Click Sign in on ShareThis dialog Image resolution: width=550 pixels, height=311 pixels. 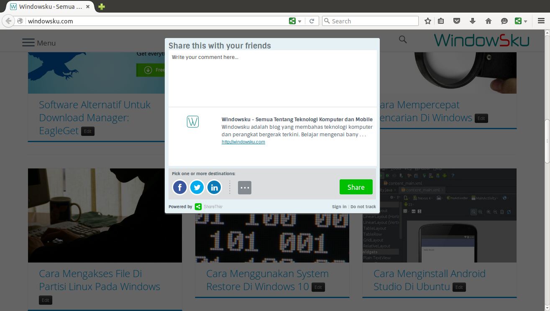point(339,206)
